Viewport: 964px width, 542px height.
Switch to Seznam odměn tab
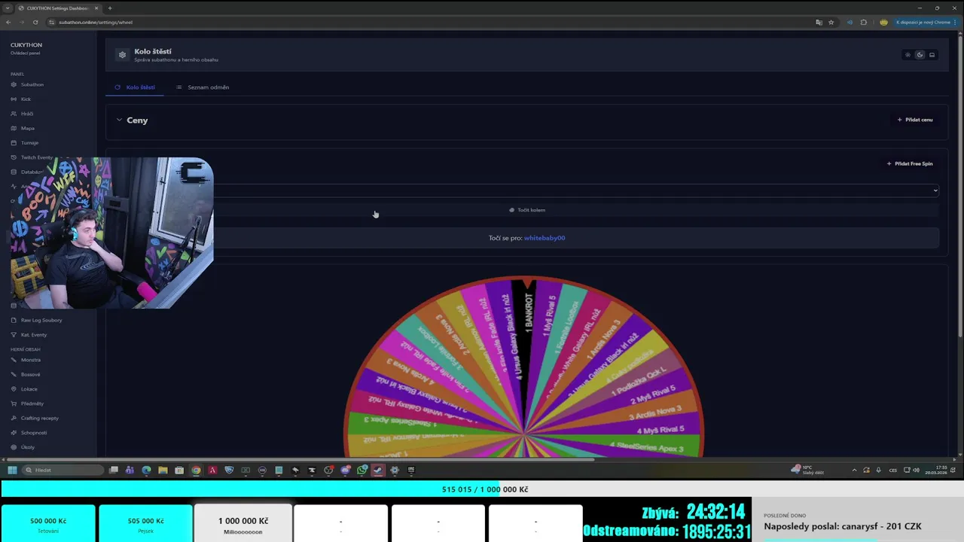click(203, 87)
